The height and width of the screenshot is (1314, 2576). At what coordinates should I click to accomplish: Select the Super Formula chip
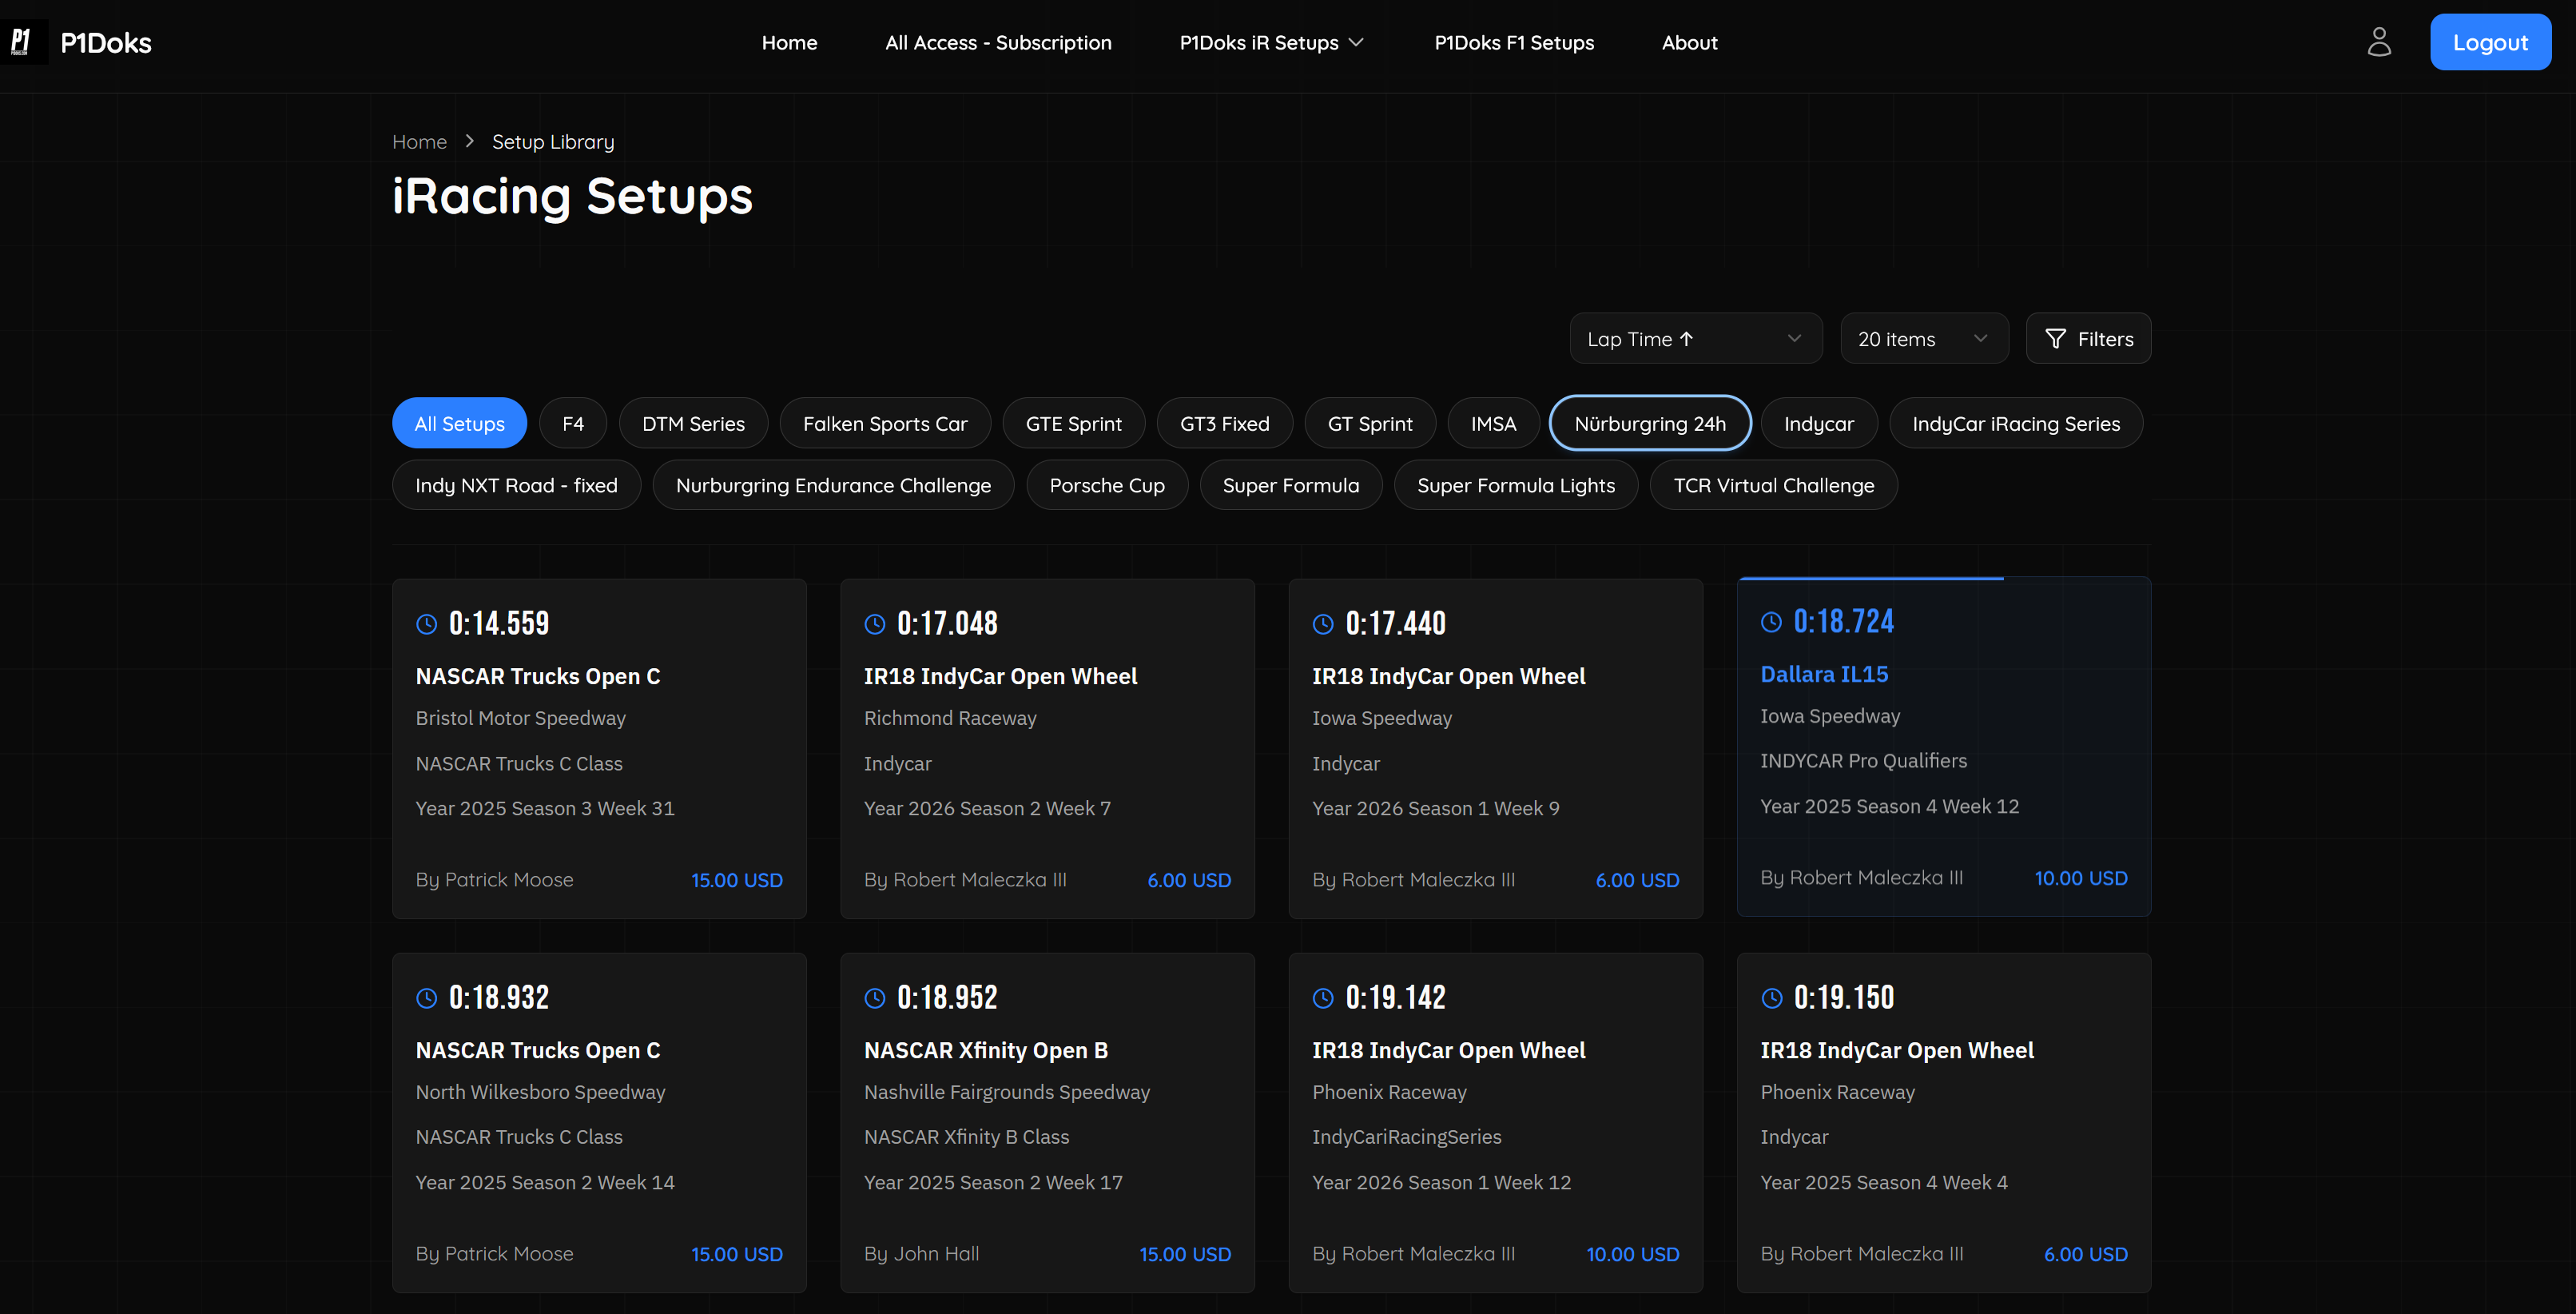[x=1291, y=485]
